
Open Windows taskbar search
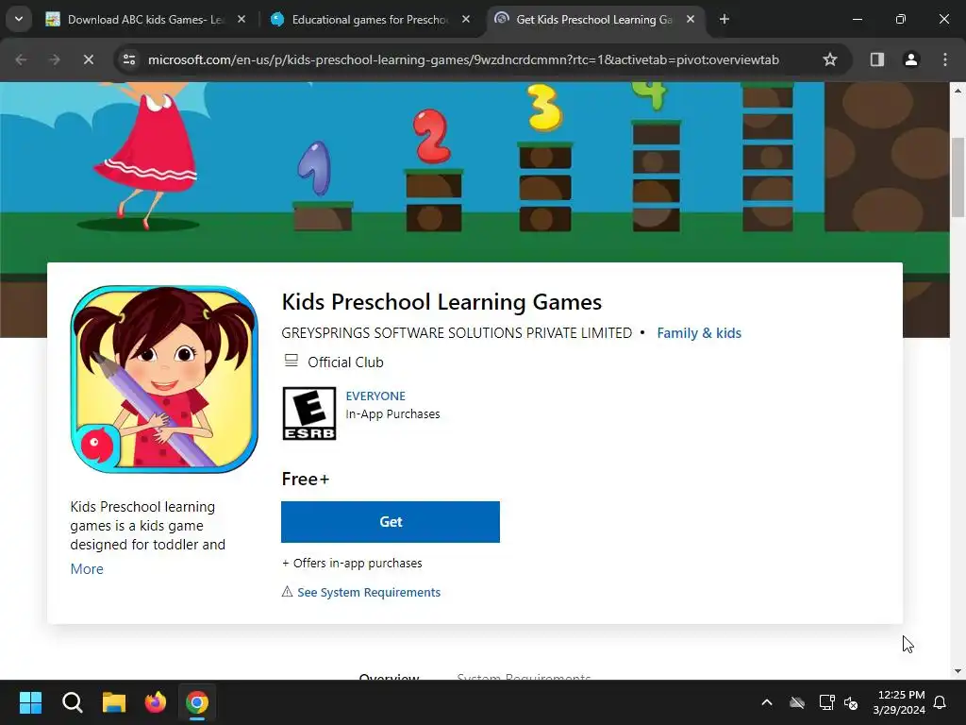(x=72, y=702)
